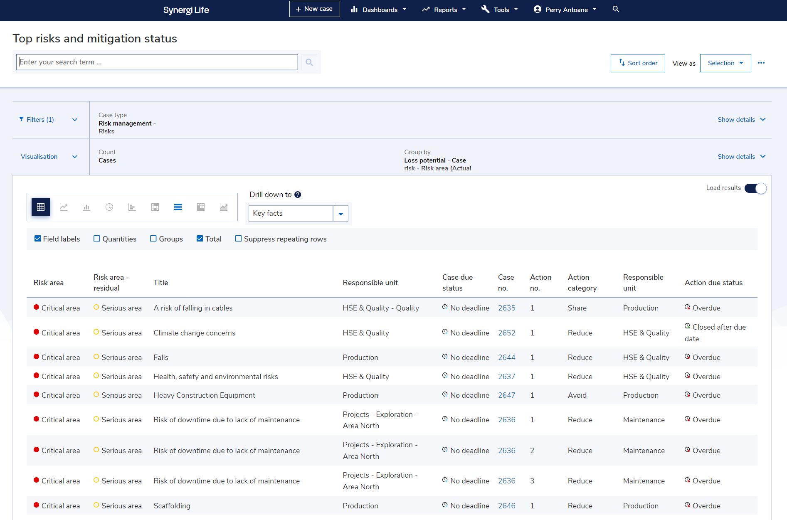Open the ellipsis more options menu
This screenshot has width=787, height=520.
762,63
